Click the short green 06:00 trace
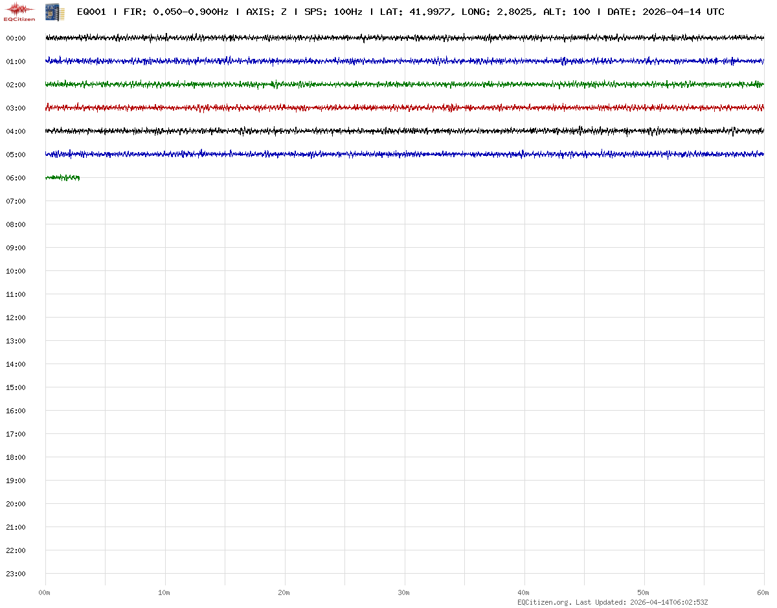 tap(62, 177)
